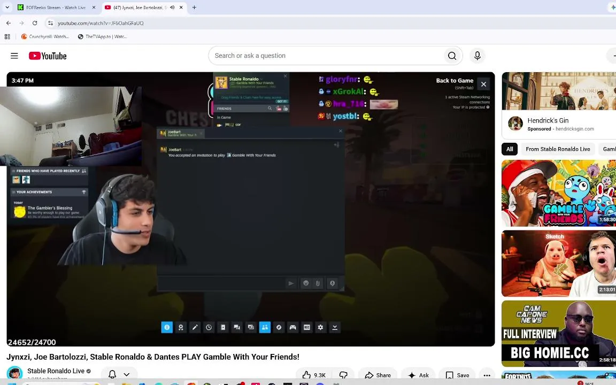Open the Cam Capone News interview thumbnail

click(559, 334)
